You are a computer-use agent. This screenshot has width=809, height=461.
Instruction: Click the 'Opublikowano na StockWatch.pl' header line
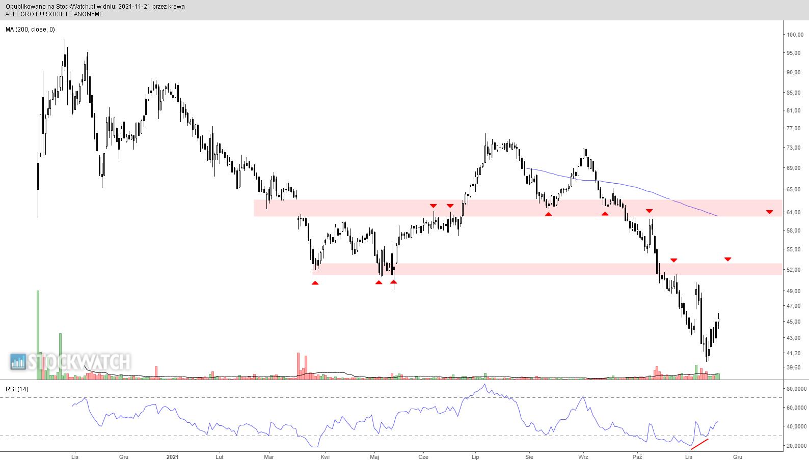coord(95,7)
